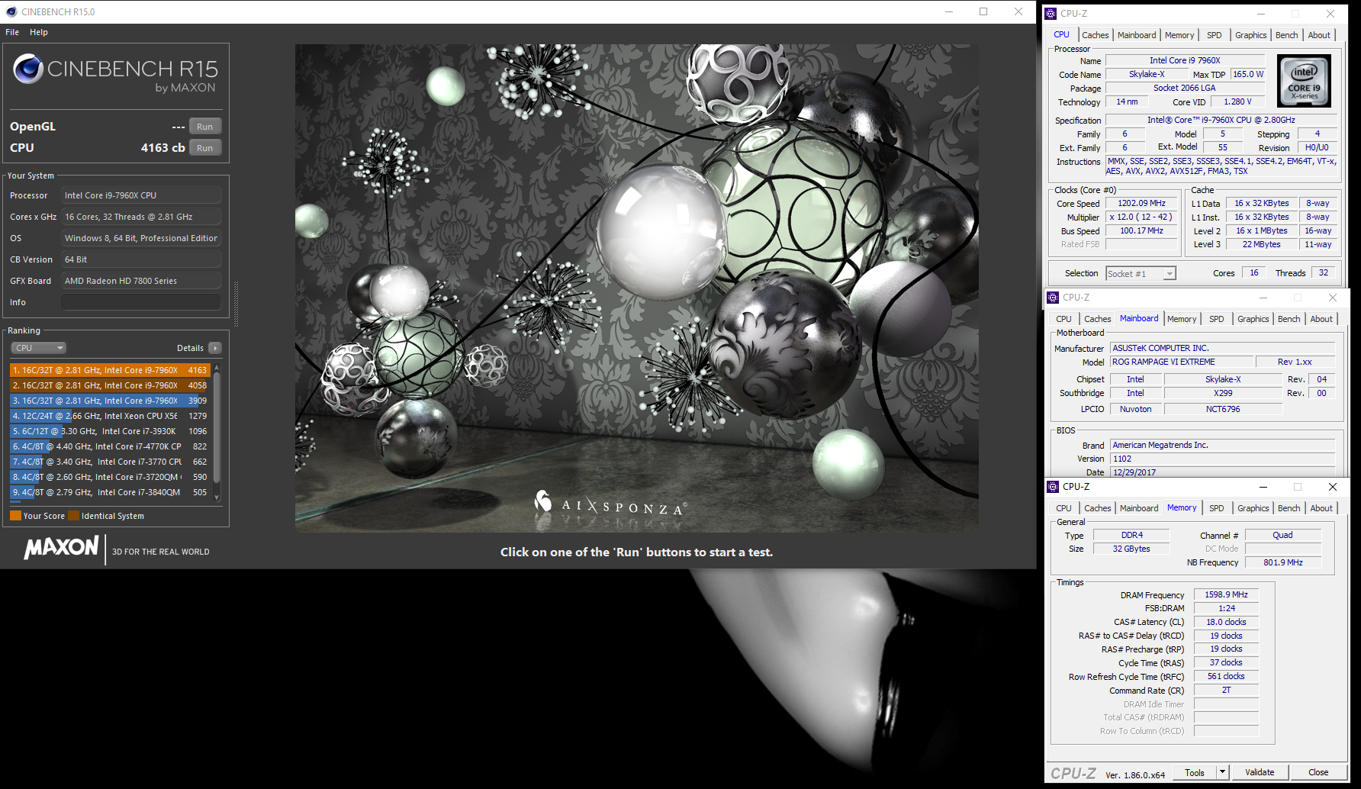Viewport: 1361px width, 789px height.
Task: Click the brown Identical System legend swatch
Action: point(74,516)
